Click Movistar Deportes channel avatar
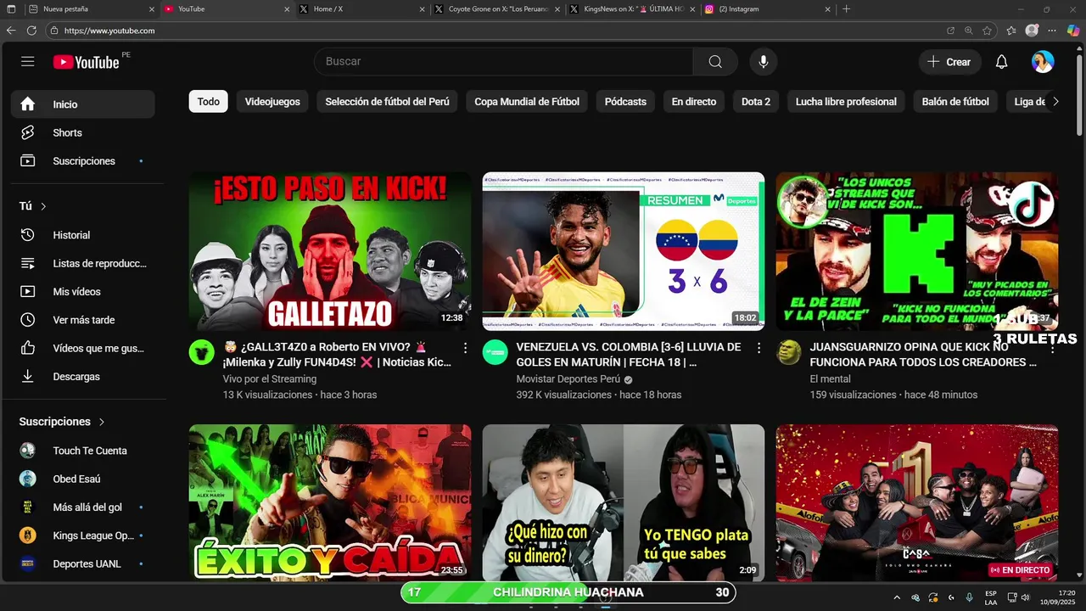This screenshot has width=1086, height=611. [x=495, y=352]
